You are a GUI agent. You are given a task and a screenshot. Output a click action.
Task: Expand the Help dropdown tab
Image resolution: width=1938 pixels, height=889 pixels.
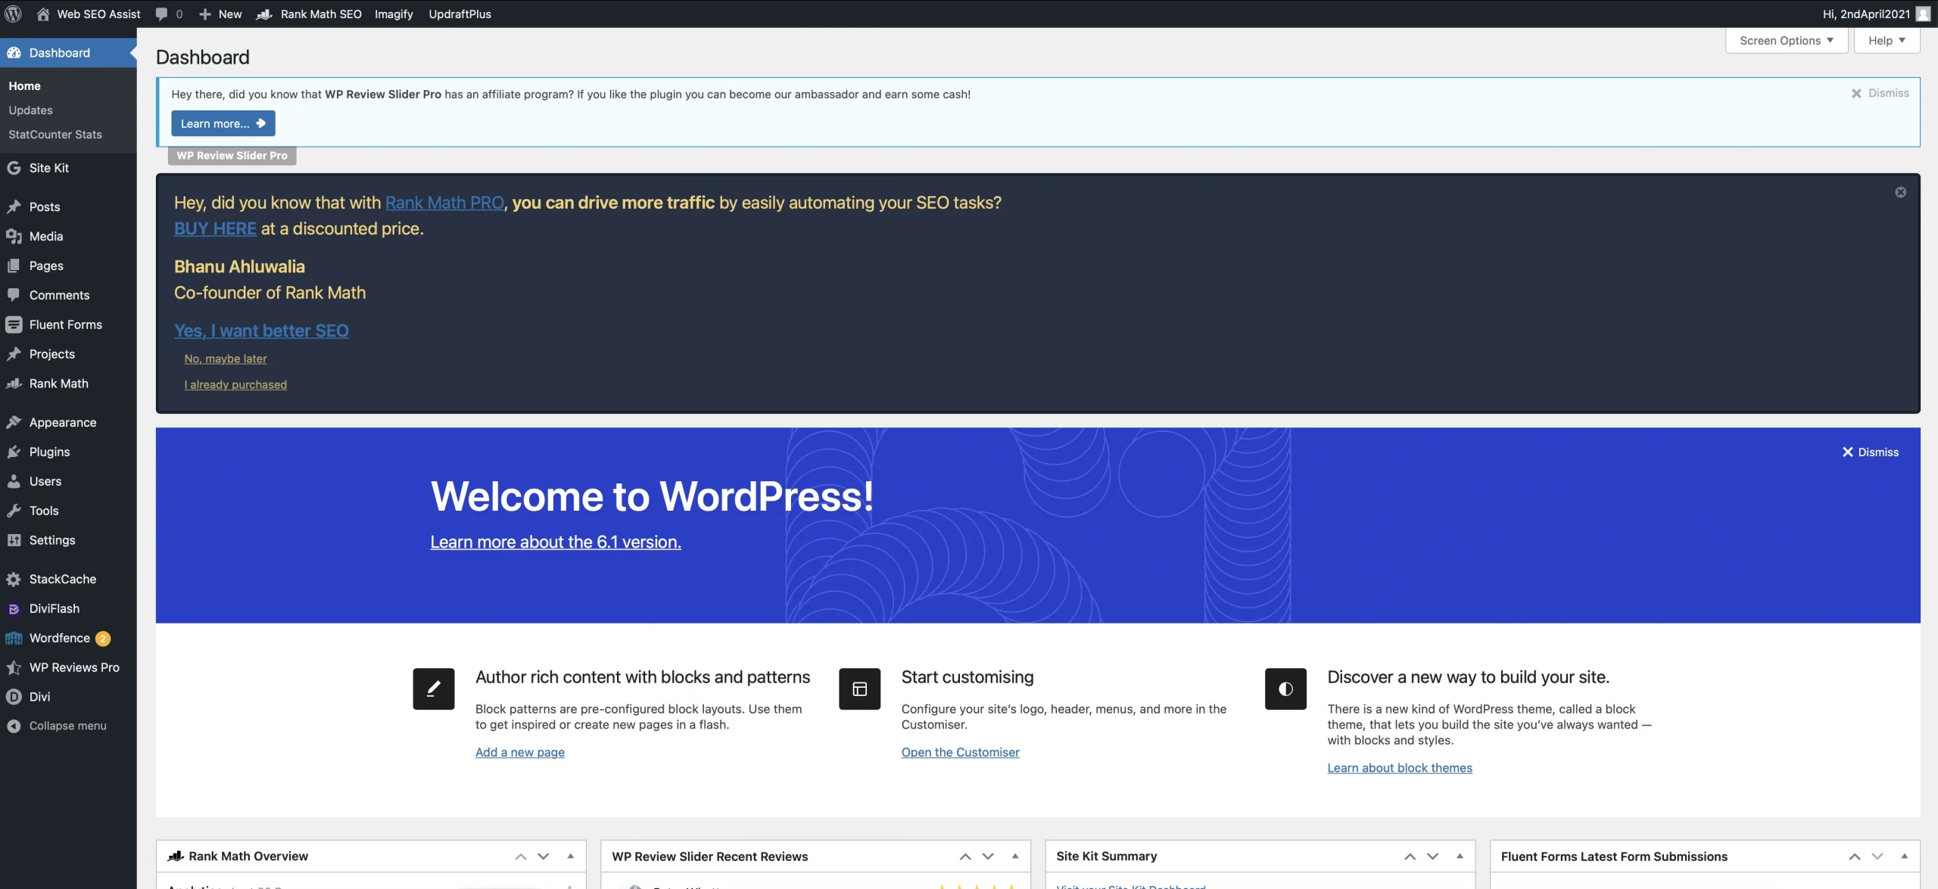pos(1887,41)
